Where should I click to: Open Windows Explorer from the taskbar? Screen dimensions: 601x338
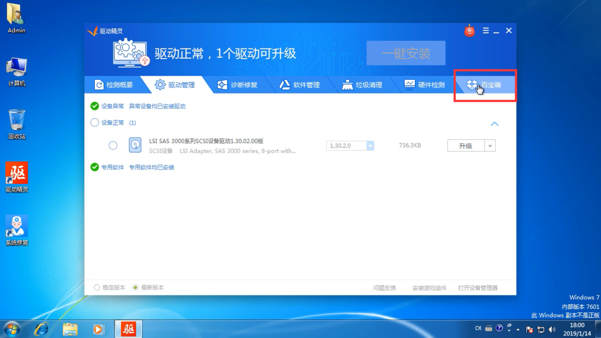[70, 329]
